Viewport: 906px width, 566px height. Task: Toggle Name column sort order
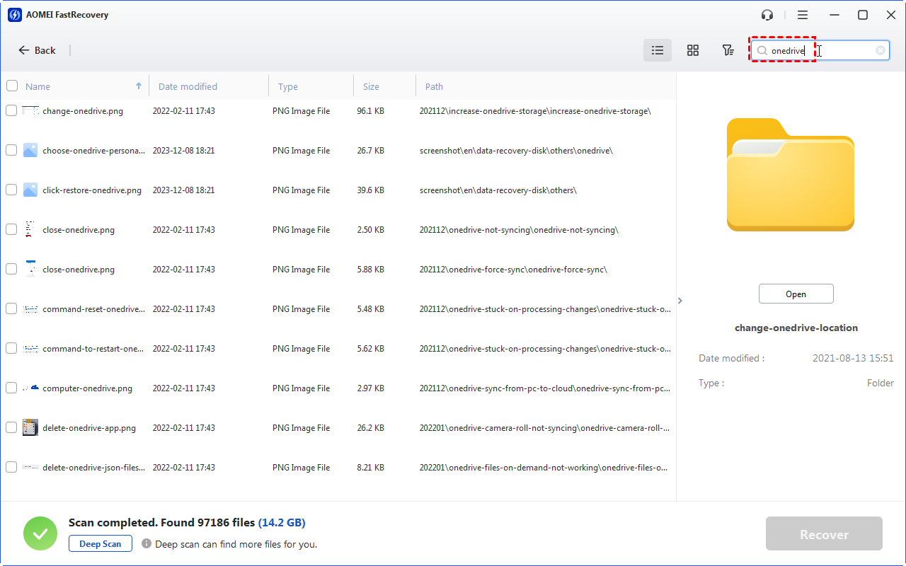tap(138, 86)
